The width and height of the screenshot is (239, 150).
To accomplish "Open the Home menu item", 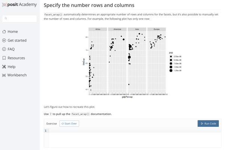I will (13, 32).
